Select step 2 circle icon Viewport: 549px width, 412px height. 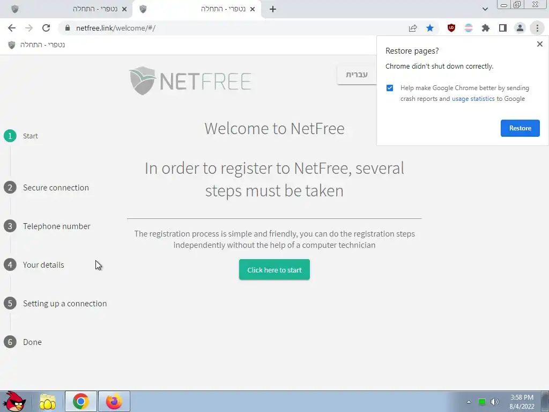tap(10, 188)
